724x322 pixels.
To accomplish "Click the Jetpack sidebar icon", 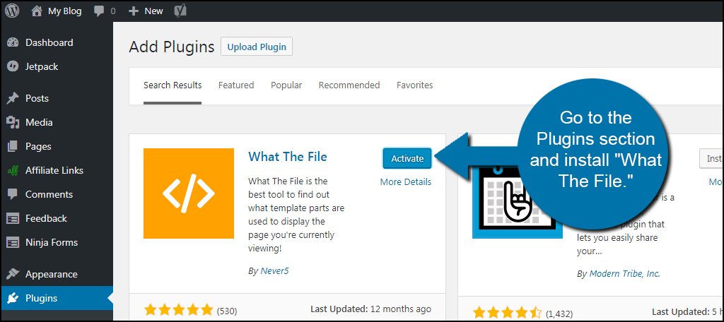I will pyautogui.click(x=13, y=66).
